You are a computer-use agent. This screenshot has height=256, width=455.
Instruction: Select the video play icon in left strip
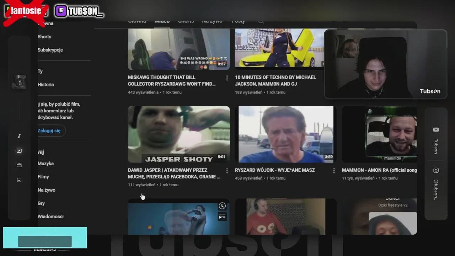click(x=19, y=151)
